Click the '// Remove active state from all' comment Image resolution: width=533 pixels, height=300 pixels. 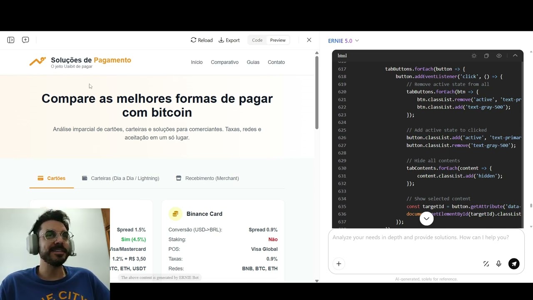point(448,84)
